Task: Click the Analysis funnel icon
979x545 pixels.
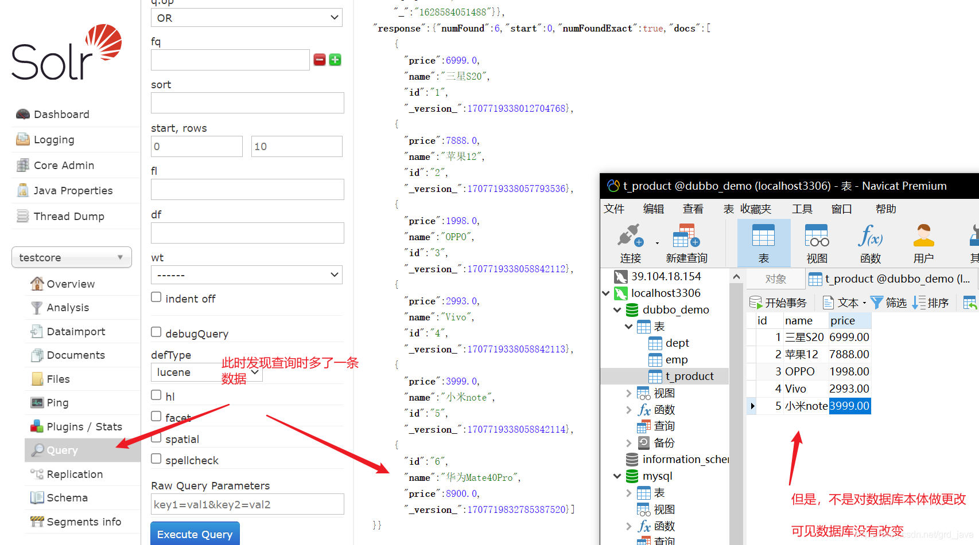Action: coord(37,308)
